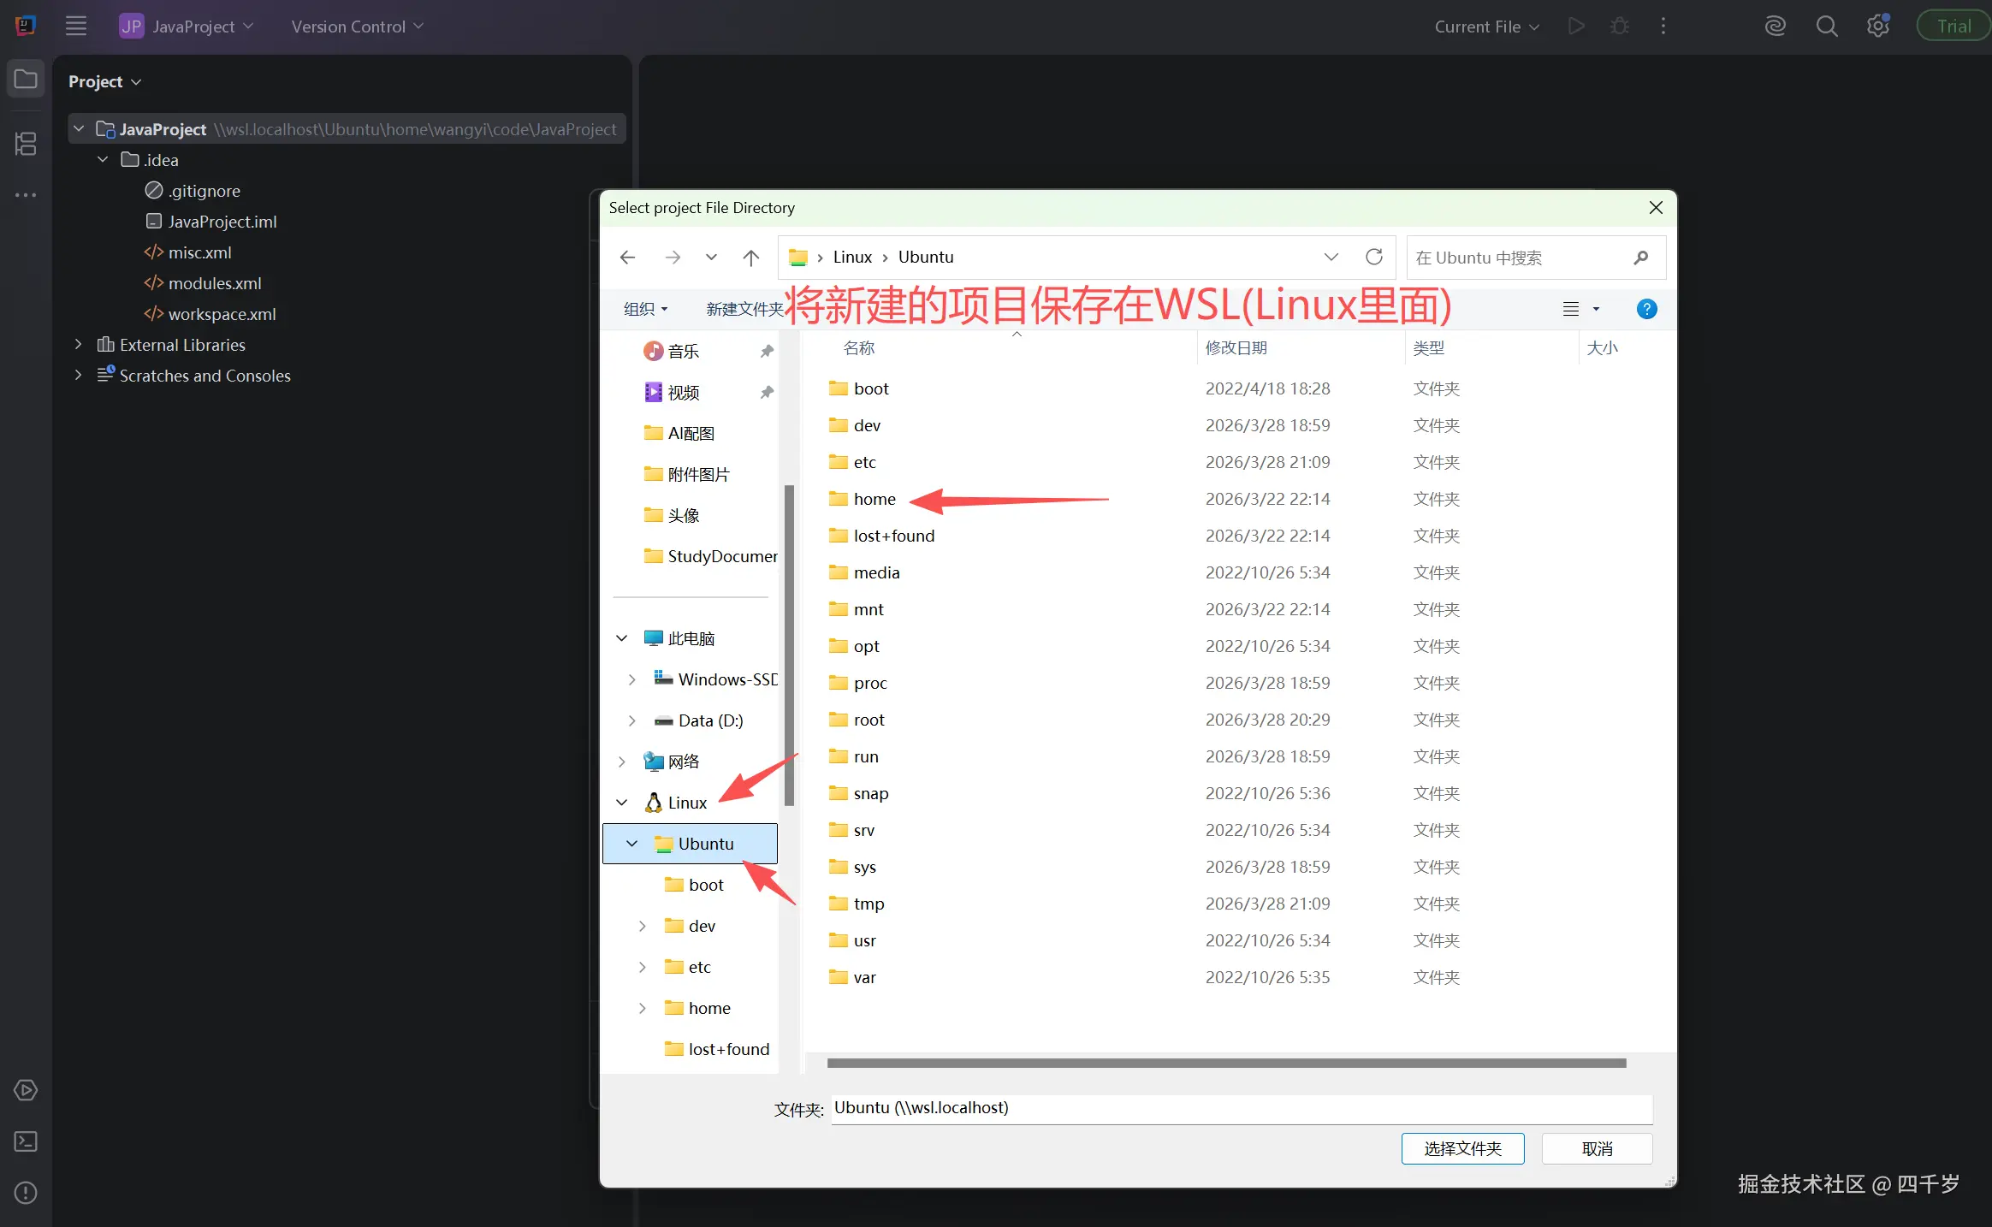Expand the External Libraries node

pos(78,344)
